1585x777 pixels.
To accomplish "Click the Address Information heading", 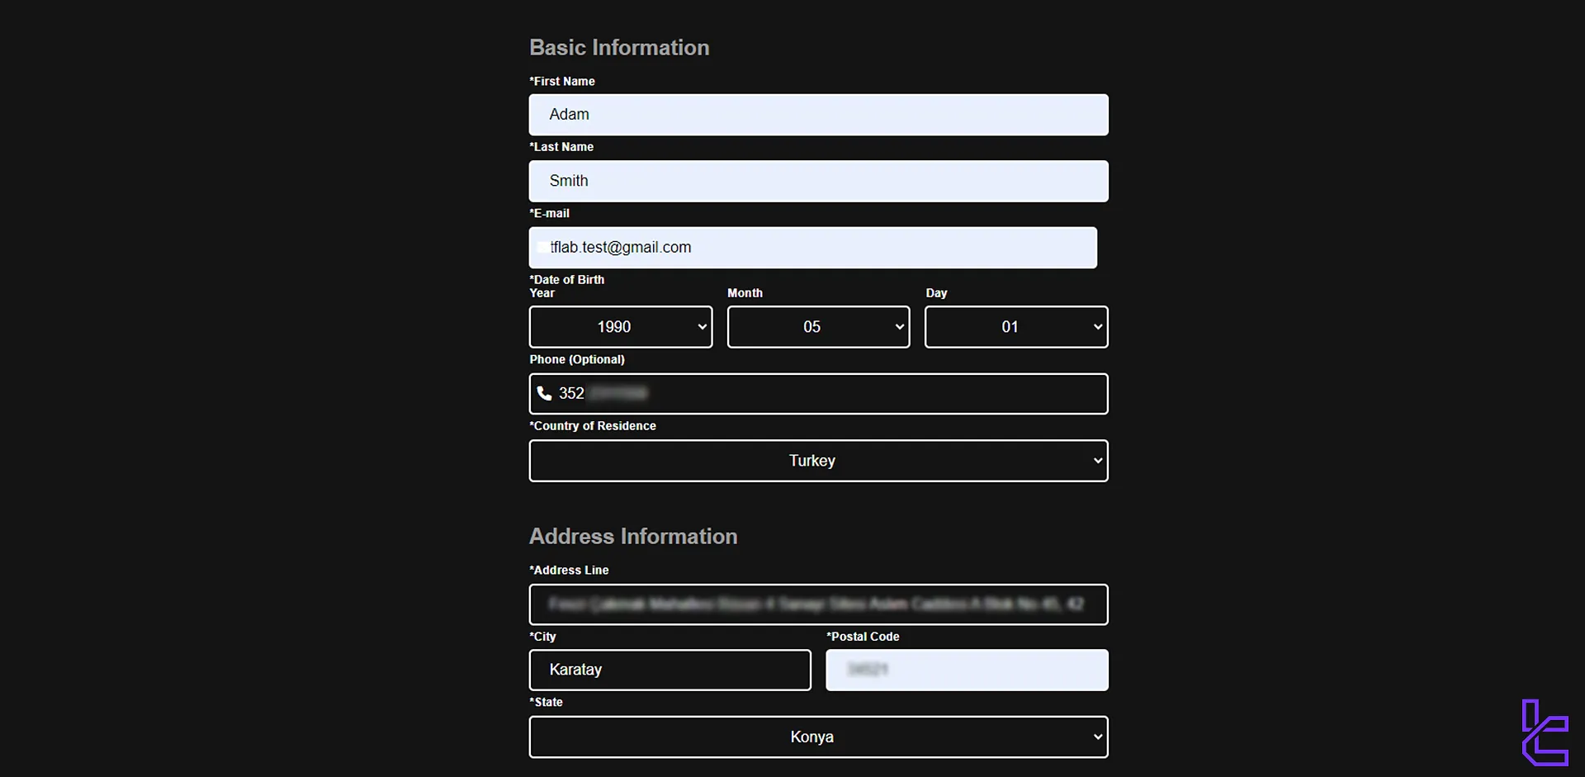I will (x=632, y=537).
